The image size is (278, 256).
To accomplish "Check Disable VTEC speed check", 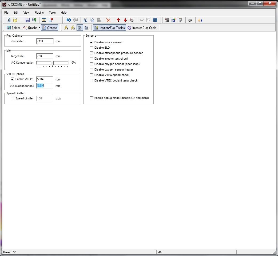I will tap(91, 75).
